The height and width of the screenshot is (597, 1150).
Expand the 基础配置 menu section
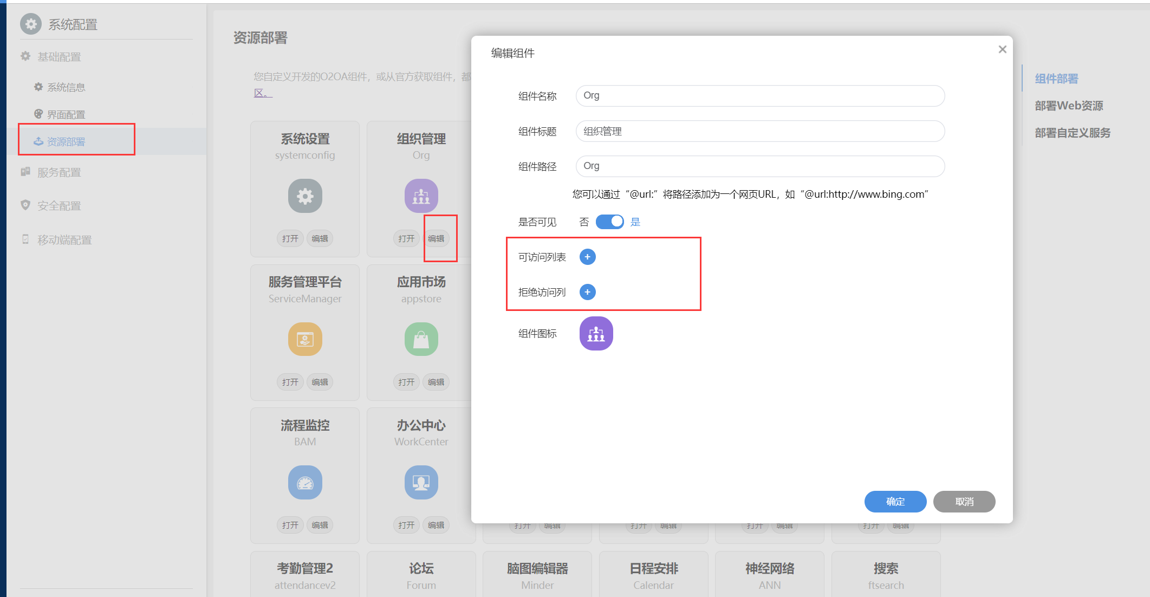[x=59, y=57]
